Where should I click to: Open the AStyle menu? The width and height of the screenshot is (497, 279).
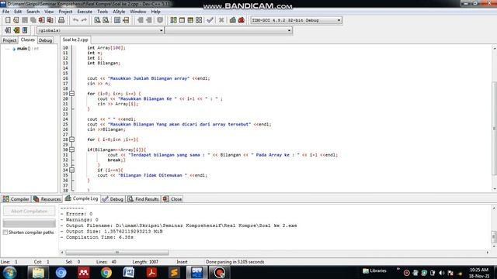(x=119, y=12)
